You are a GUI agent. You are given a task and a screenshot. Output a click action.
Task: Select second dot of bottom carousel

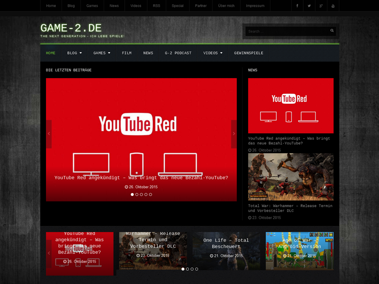[x=188, y=269]
